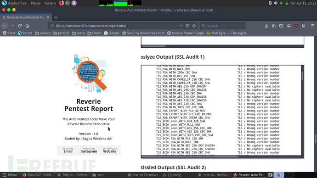Reload the report page
Screen dimensions: 317x178
click(x=20, y=26)
